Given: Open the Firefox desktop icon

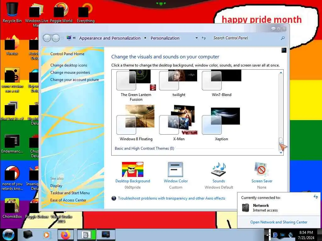Looking at the screenshot, I should tap(12, 45).
